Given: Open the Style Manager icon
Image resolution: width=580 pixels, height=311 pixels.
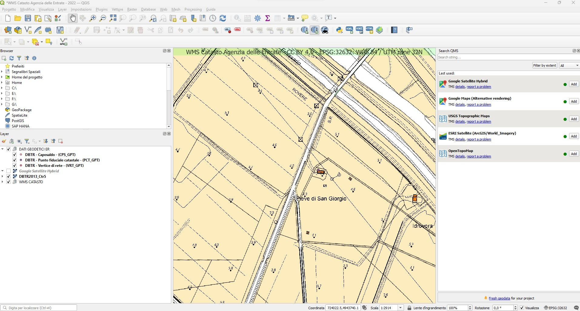Looking at the screenshot, I should [58, 18].
